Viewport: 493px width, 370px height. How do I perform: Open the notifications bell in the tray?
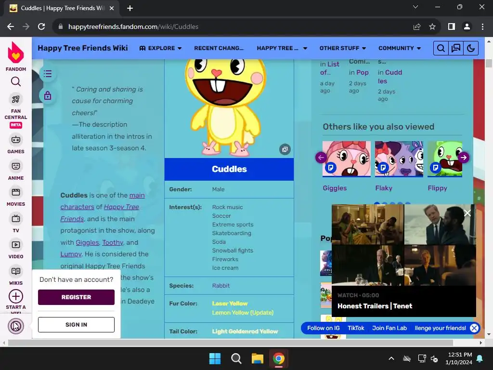[x=480, y=358]
